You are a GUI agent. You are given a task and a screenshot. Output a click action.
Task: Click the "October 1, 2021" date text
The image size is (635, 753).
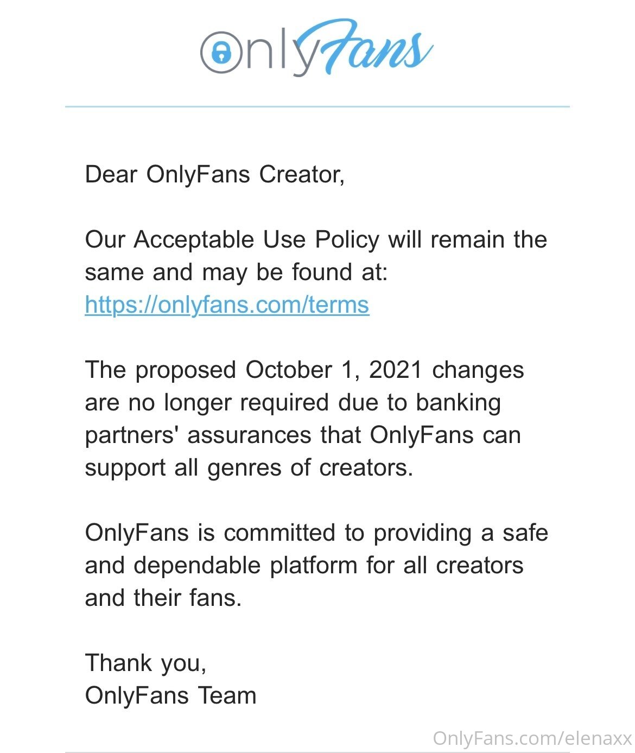point(334,370)
